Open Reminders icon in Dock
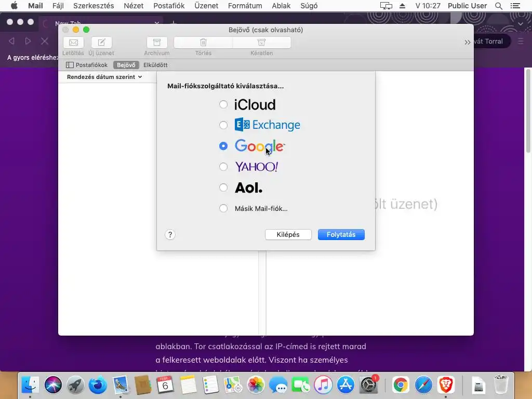The image size is (532, 399). pyautogui.click(x=210, y=385)
